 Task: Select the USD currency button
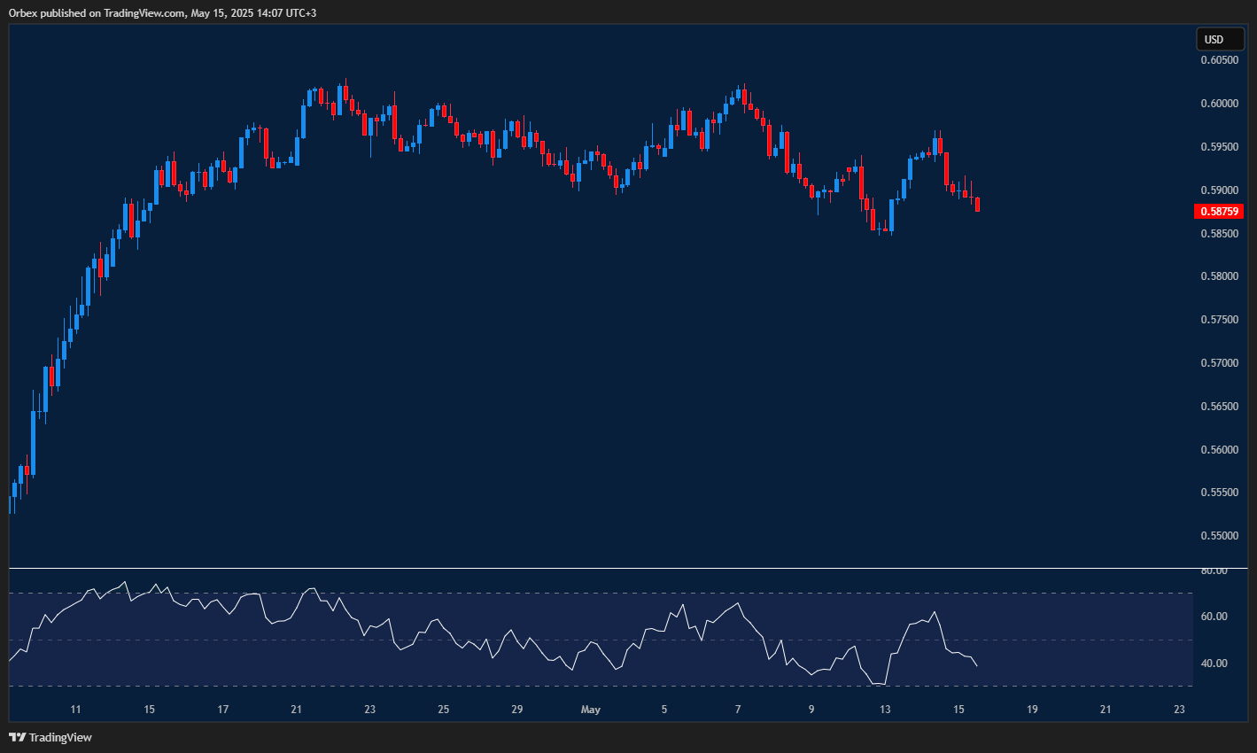coord(1220,39)
